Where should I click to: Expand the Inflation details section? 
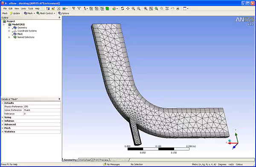tap(3, 121)
